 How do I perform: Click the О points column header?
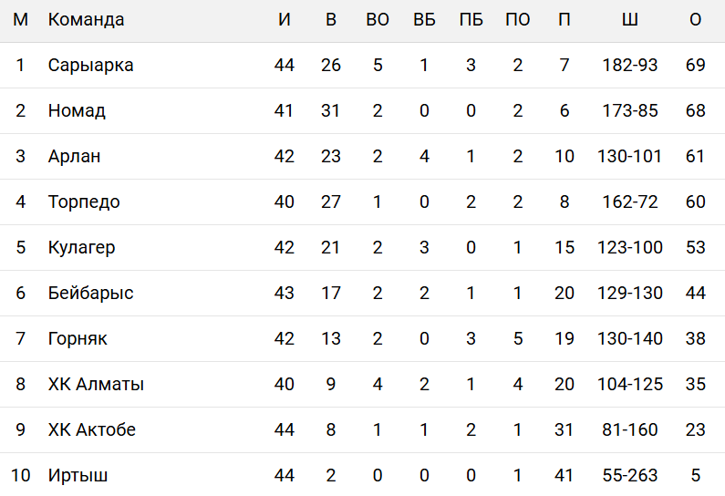pos(696,20)
